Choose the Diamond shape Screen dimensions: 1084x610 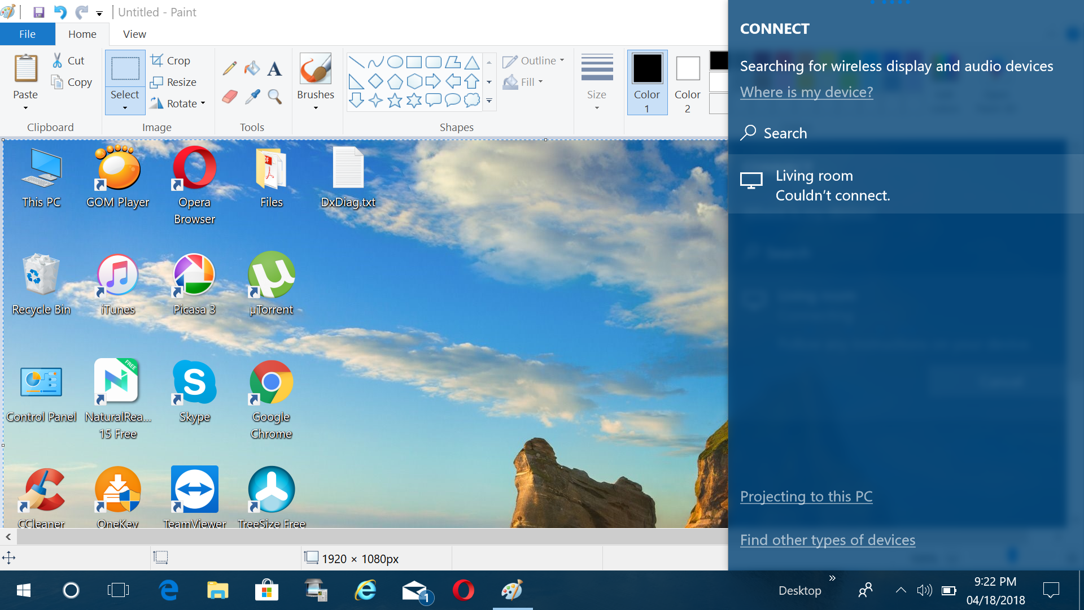pos(375,81)
